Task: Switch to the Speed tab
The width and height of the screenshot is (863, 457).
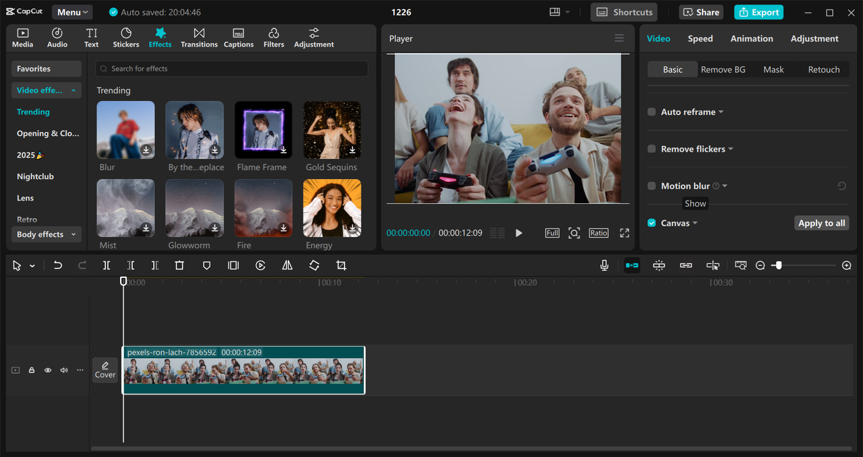Action: click(700, 38)
